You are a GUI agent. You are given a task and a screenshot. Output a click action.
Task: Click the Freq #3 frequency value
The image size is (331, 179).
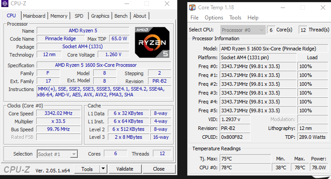258,93
